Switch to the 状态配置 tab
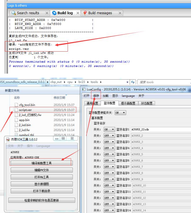Viewport: 191px width, 213px height. [147, 103]
